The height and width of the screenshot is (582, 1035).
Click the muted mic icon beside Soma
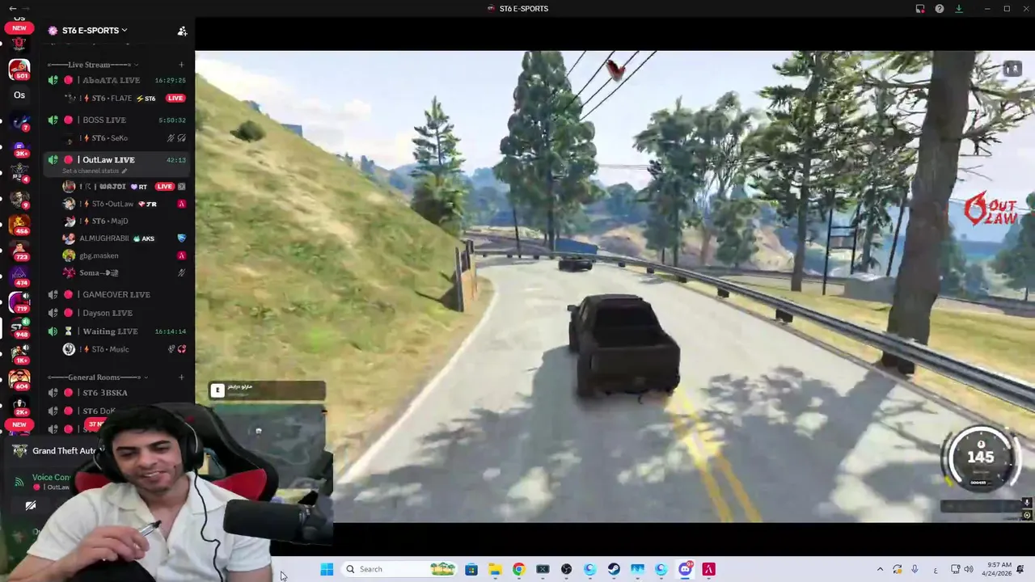click(181, 273)
